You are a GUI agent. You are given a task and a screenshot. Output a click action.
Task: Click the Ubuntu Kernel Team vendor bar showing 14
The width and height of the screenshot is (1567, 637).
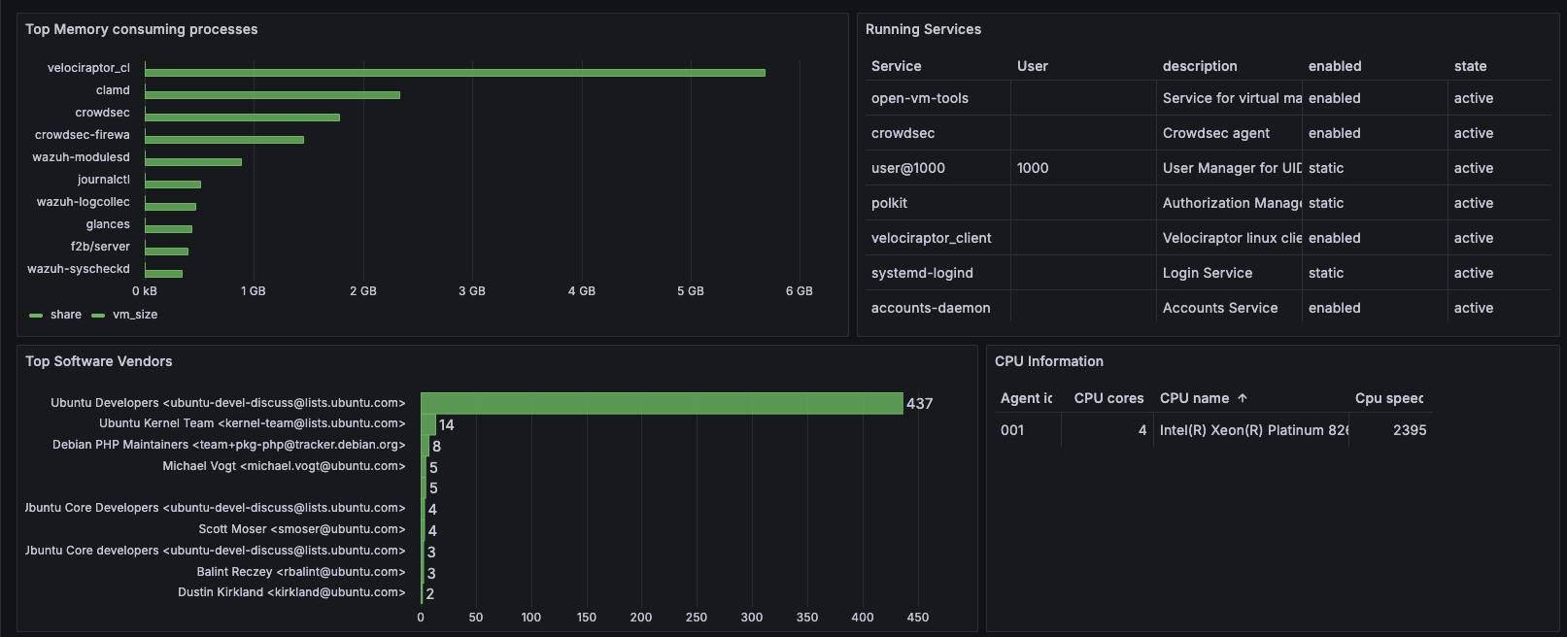pyautogui.click(x=428, y=424)
